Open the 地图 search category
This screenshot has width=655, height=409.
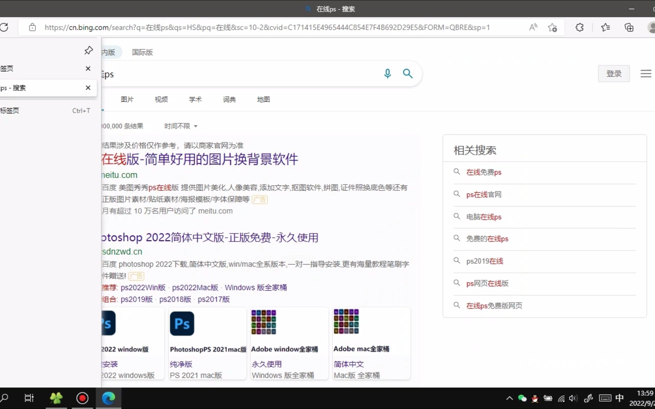[263, 99]
